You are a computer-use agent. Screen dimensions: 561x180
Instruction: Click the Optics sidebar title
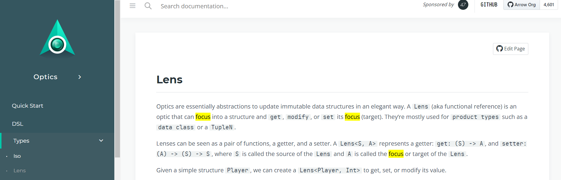pos(45,77)
